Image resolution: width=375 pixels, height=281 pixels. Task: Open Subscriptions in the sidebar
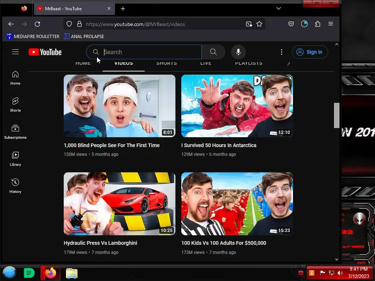[x=15, y=132]
